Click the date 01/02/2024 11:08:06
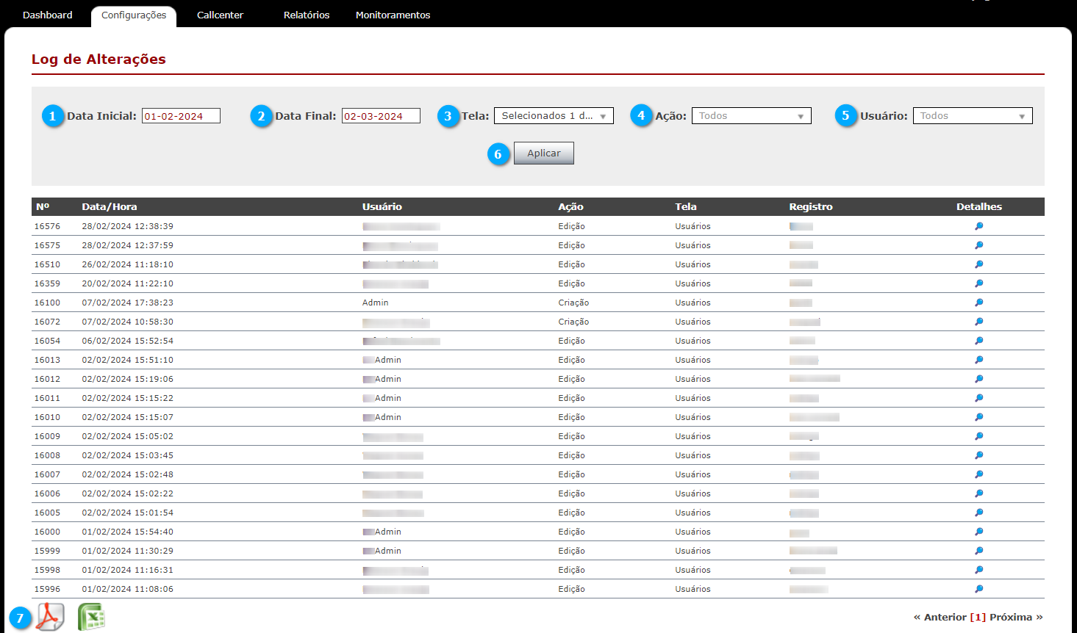This screenshot has height=633, width=1077. (128, 589)
